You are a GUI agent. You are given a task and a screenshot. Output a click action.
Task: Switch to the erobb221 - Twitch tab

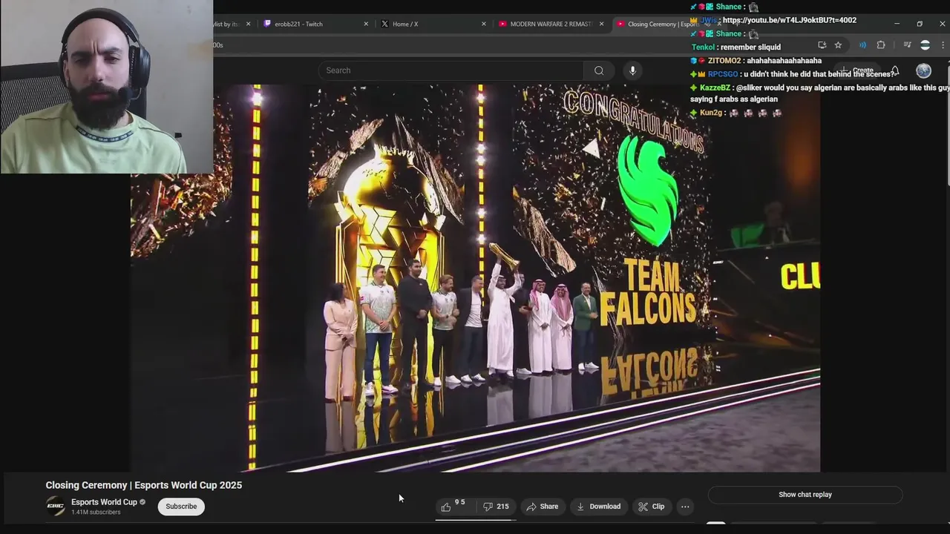coord(315,24)
